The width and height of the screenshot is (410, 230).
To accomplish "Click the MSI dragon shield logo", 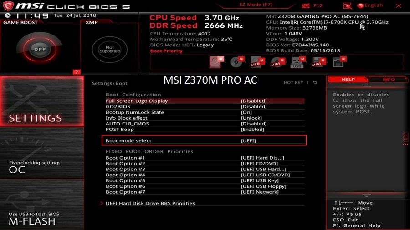I will (8, 6).
